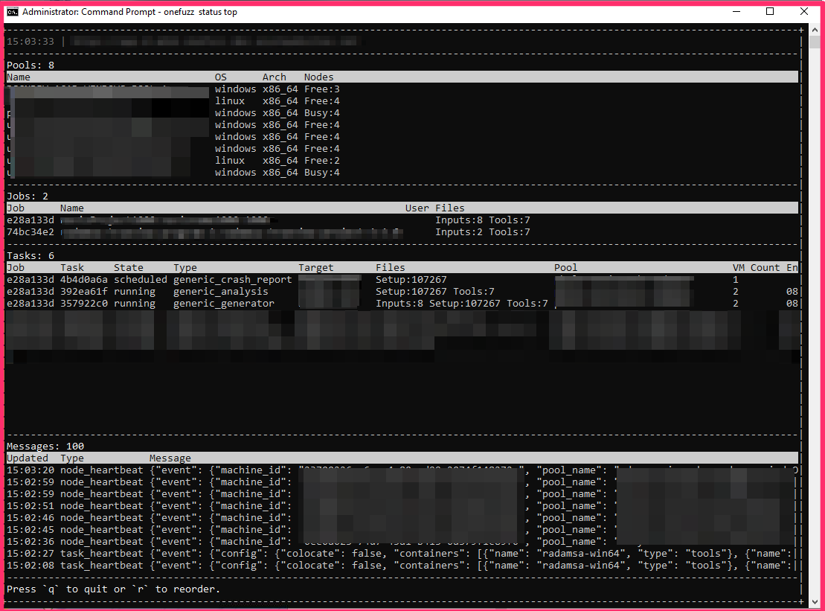The image size is (825, 611).
Task: Click the task_heartbeat message mentioning radamsa-win64
Action: tap(298, 553)
